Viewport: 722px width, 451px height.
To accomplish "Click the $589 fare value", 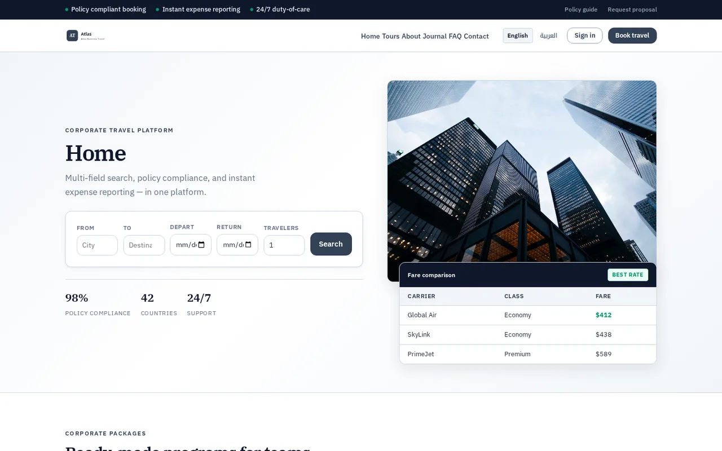I will [604, 354].
